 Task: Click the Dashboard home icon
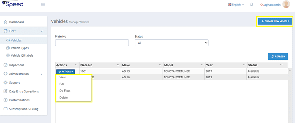click(6, 22)
